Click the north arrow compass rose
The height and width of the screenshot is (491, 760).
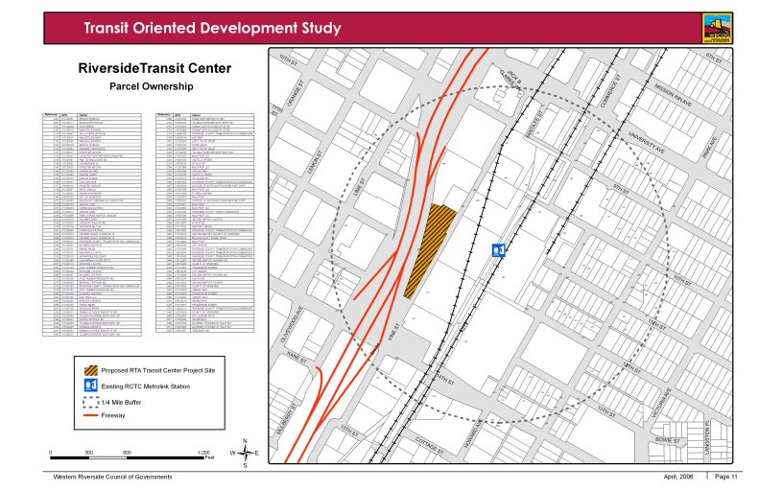coord(246,453)
